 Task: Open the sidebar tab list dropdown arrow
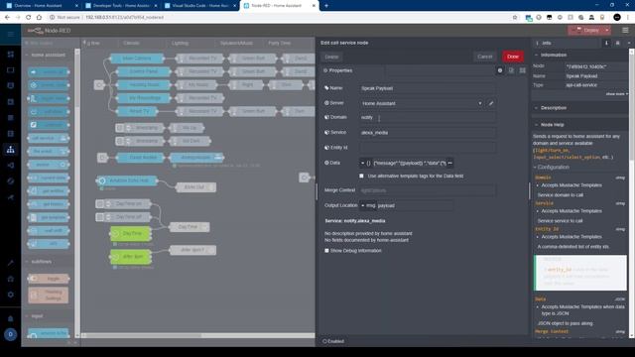click(628, 43)
